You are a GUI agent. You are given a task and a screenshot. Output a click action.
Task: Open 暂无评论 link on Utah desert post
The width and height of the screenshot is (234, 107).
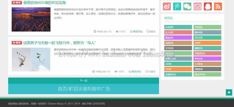tap(138, 32)
